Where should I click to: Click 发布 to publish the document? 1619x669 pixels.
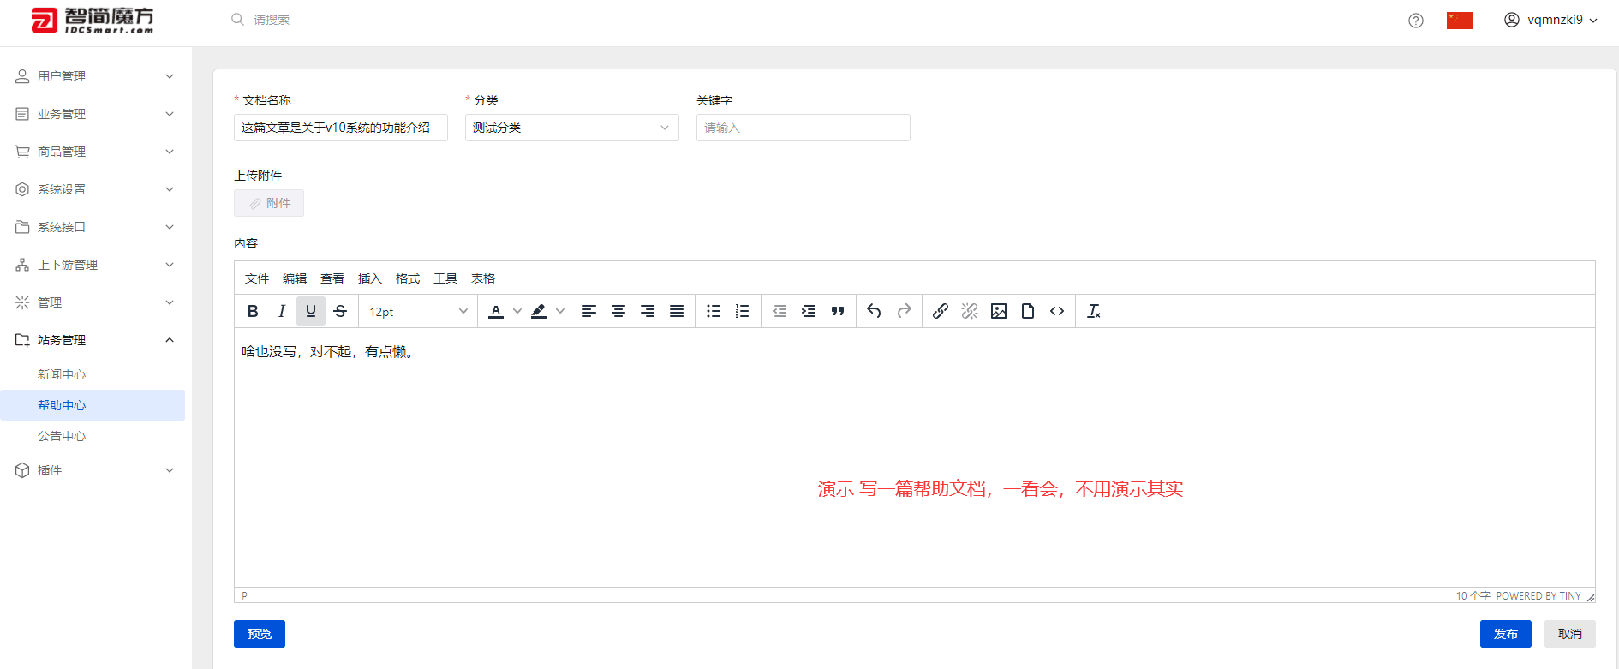(1506, 634)
